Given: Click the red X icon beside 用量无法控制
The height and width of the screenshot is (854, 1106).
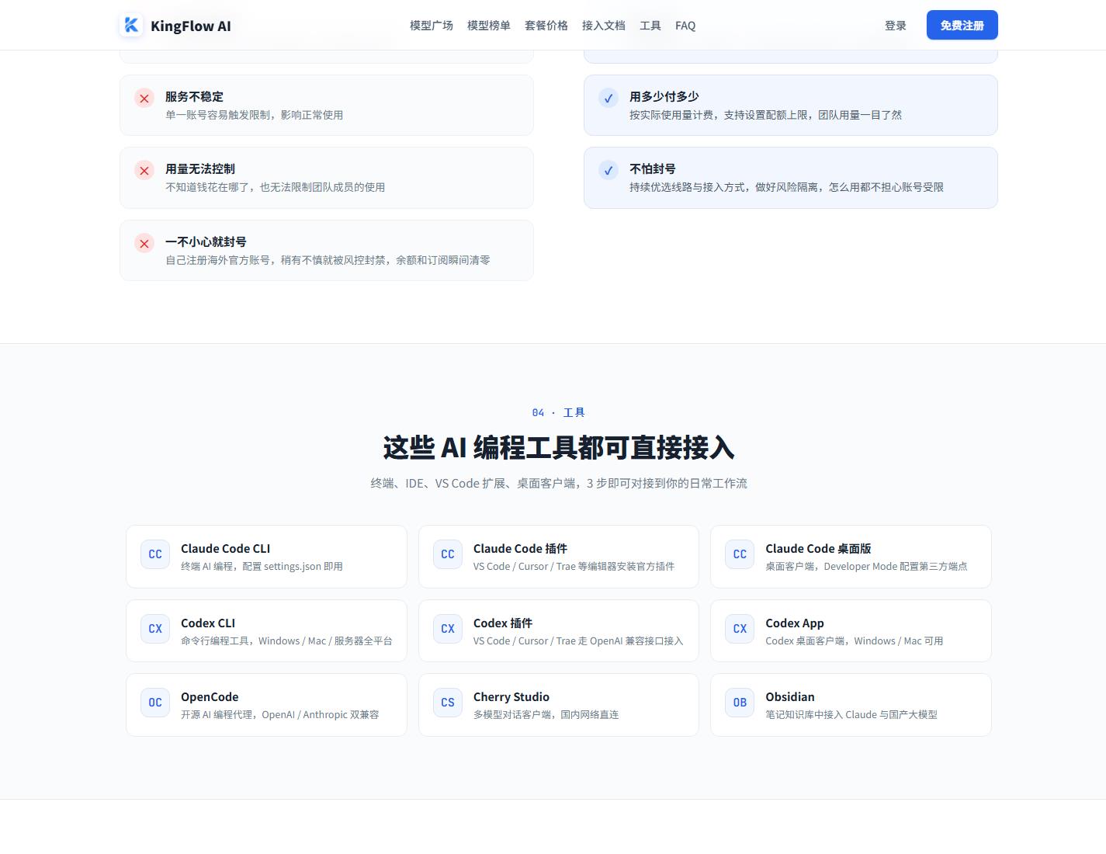Looking at the screenshot, I should tap(144, 171).
